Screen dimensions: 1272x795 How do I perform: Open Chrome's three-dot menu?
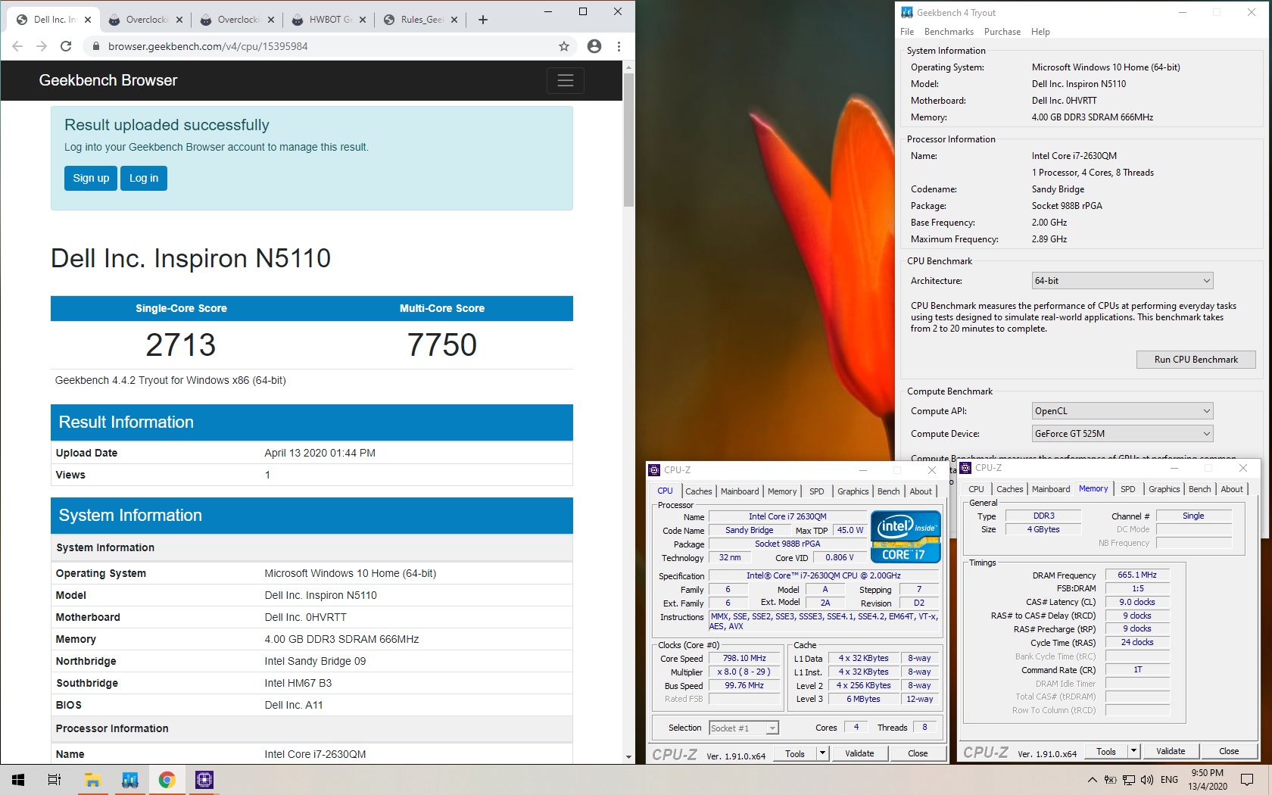click(x=619, y=46)
